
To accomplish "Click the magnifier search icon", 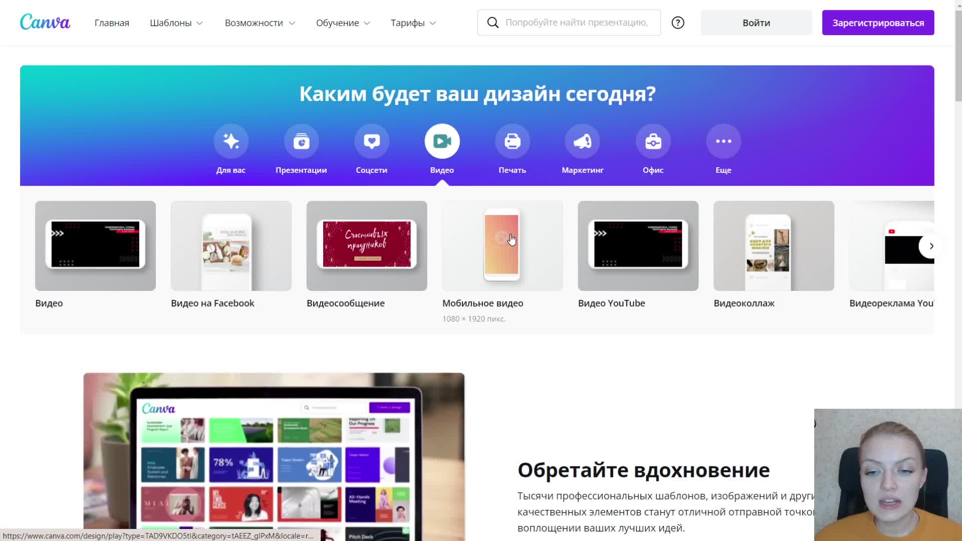I will tap(493, 23).
